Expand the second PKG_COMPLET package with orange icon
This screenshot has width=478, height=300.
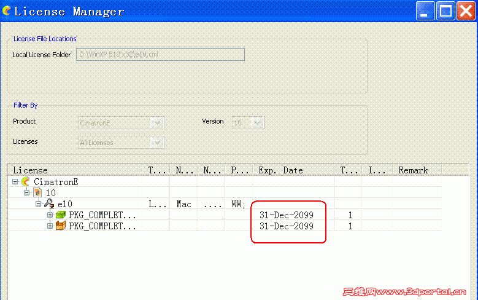[50, 226]
